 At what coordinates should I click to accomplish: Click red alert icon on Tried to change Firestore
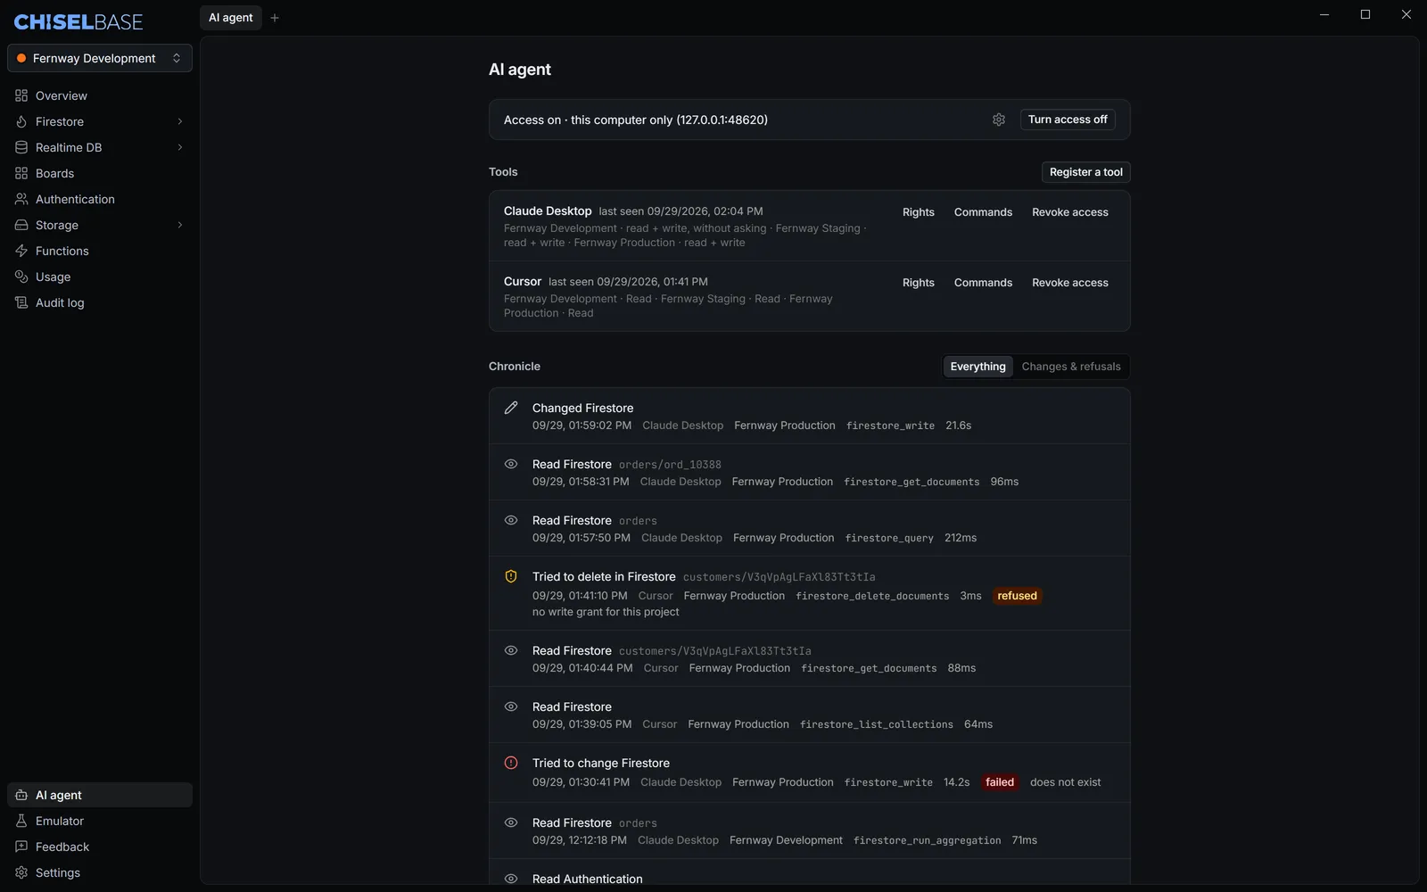click(511, 763)
